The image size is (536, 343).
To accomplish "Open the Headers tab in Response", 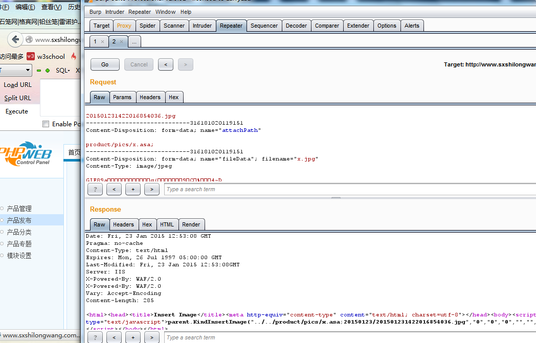I will coord(123,224).
